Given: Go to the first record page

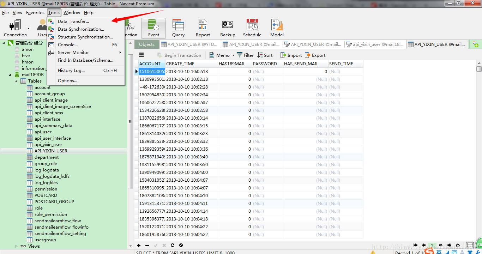Looking at the screenshot, I should (415, 245).
